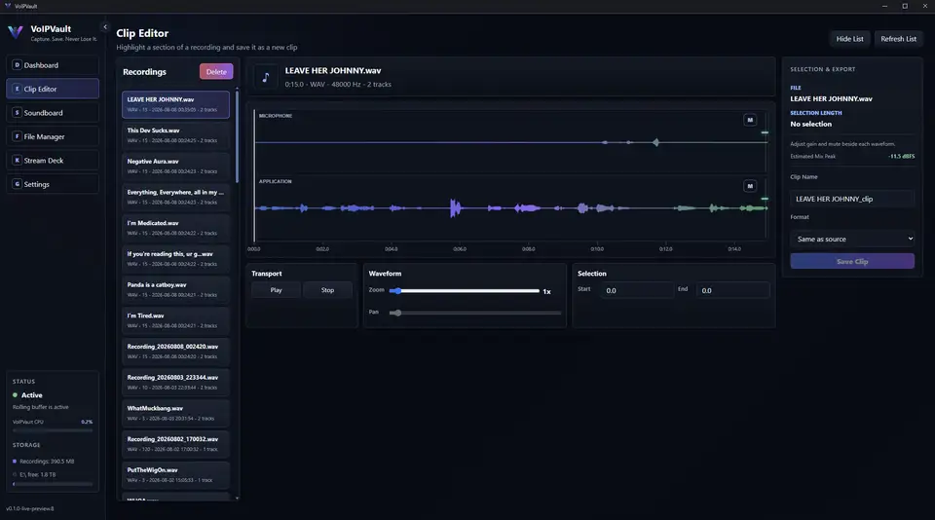This screenshot has height=520, width=935.
Task: Click the Estimated Mix Peak value
Action: (x=902, y=156)
